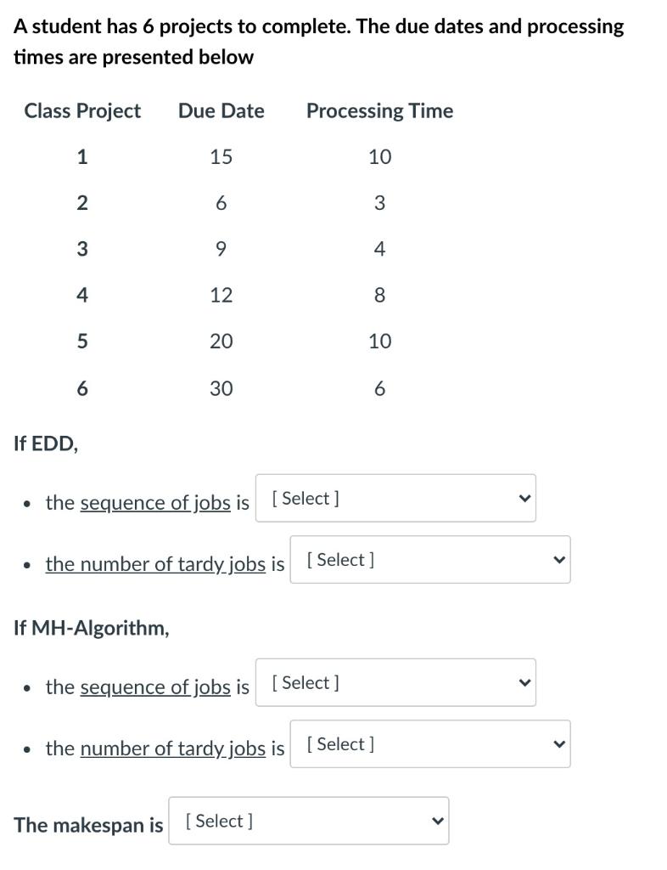Screen dimensions: 667x870
Task: Select the Class Project column header
Action: point(81,110)
